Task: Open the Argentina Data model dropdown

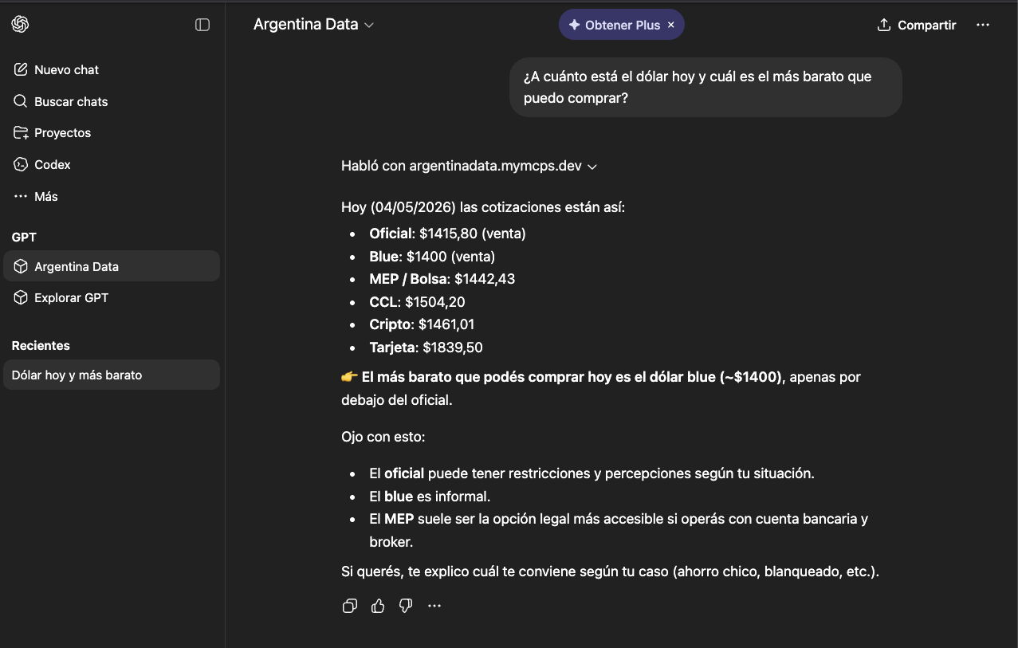Action: point(313,25)
